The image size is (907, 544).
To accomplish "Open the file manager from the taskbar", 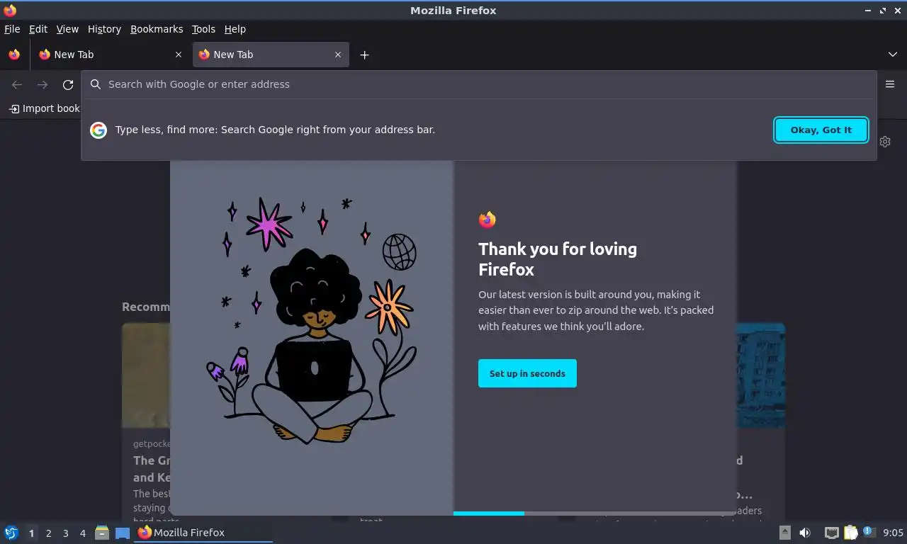I will 102,533.
